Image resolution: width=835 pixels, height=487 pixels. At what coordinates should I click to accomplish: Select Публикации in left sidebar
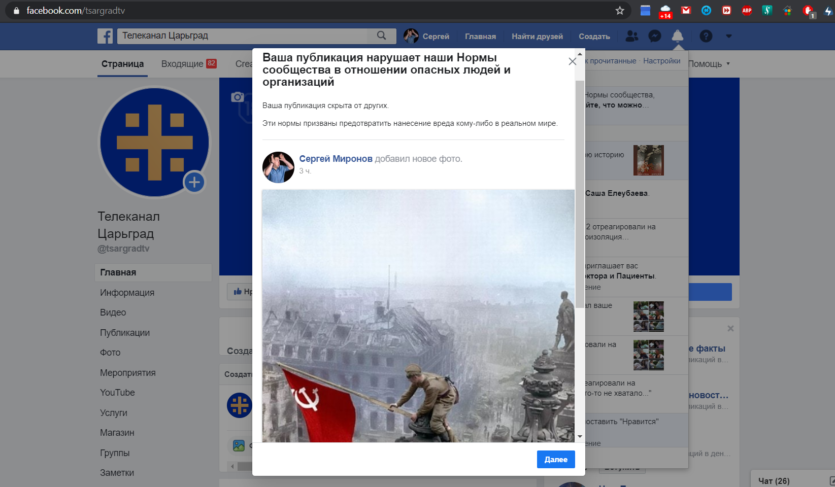[125, 333]
